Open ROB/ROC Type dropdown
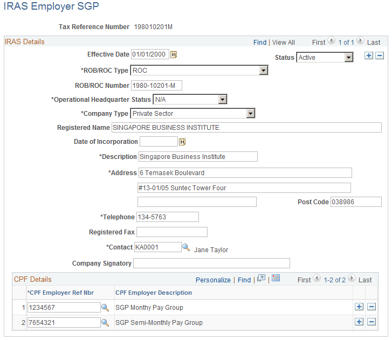Screen dimensions: 392x340 point(200,71)
